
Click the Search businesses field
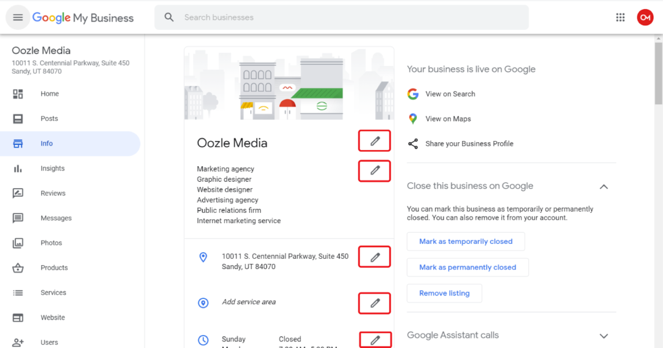(x=342, y=17)
